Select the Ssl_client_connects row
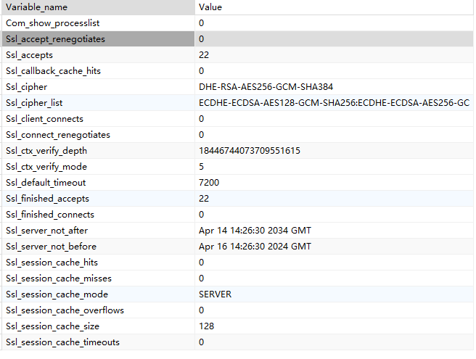The image size is (476, 359). [x=44, y=119]
